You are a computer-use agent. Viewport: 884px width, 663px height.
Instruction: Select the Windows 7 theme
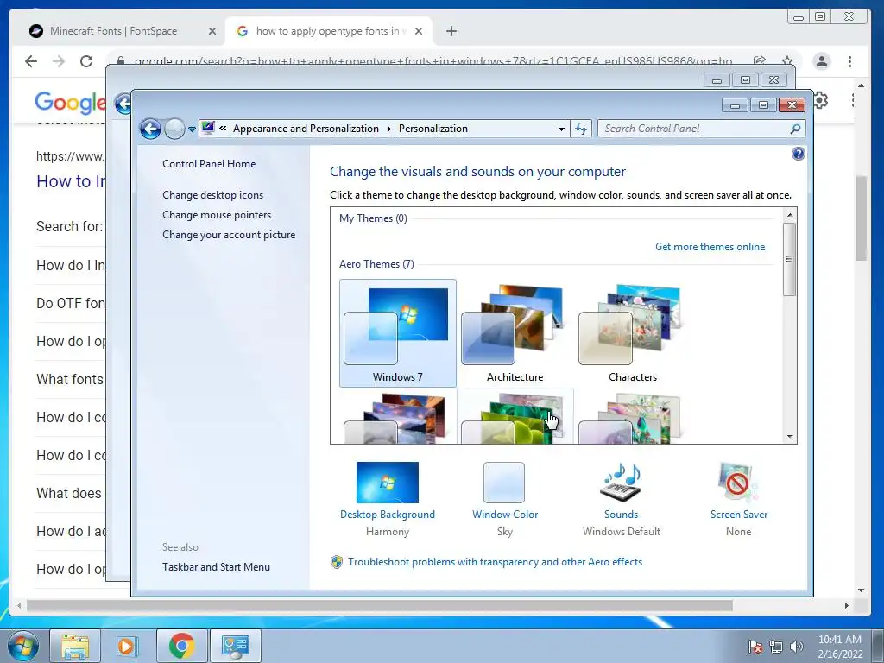pyautogui.click(x=397, y=333)
